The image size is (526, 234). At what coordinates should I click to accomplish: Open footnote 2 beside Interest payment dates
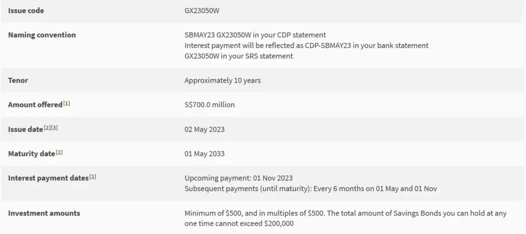tap(92, 177)
